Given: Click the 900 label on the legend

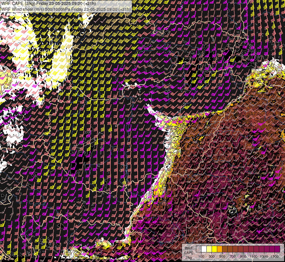Looking at the screenshot, I should (243, 256).
